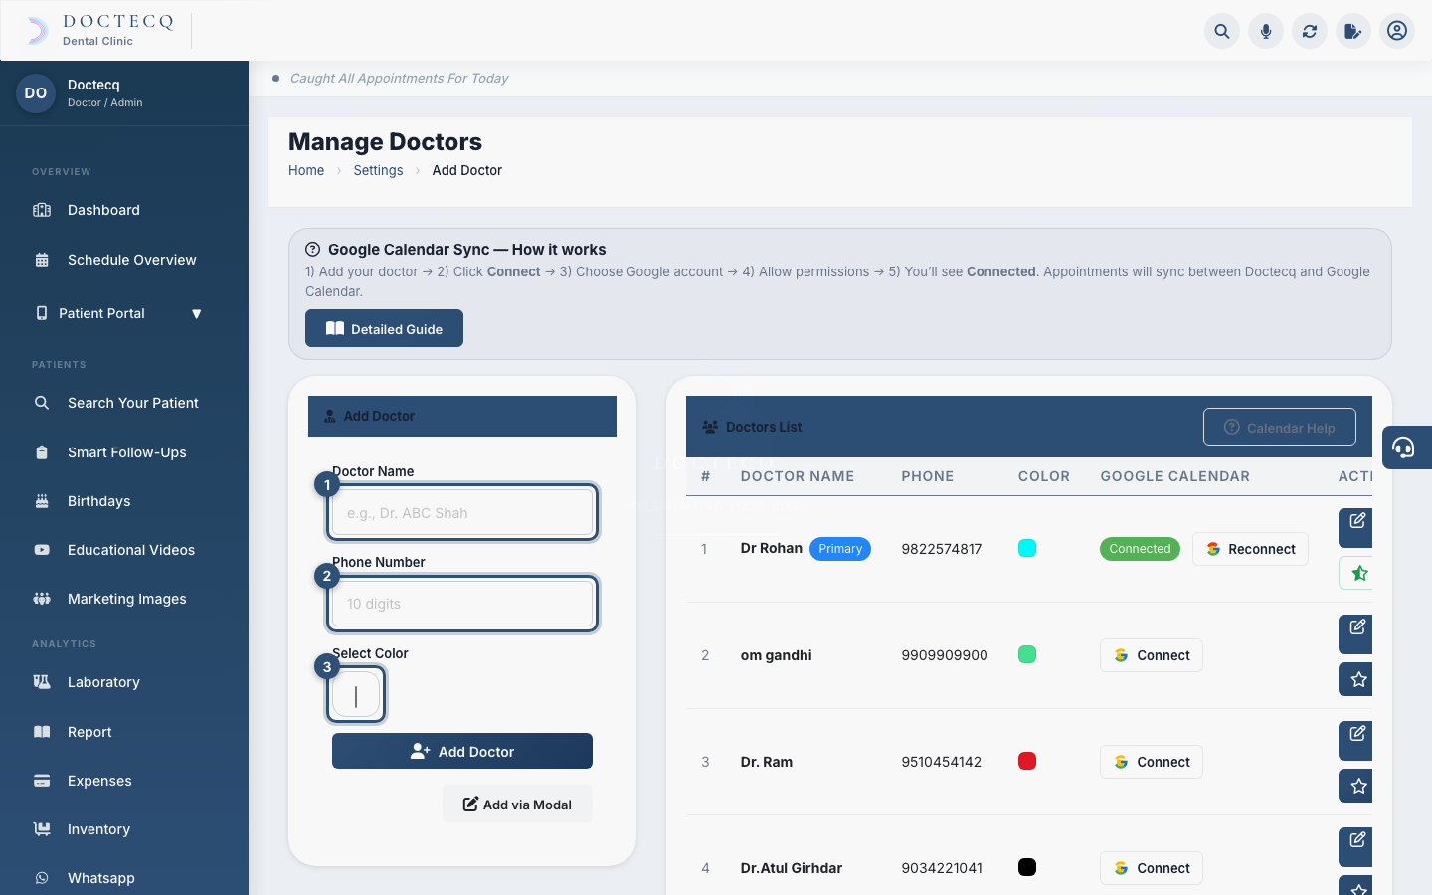Click phone number 9034221041

click(x=942, y=868)
